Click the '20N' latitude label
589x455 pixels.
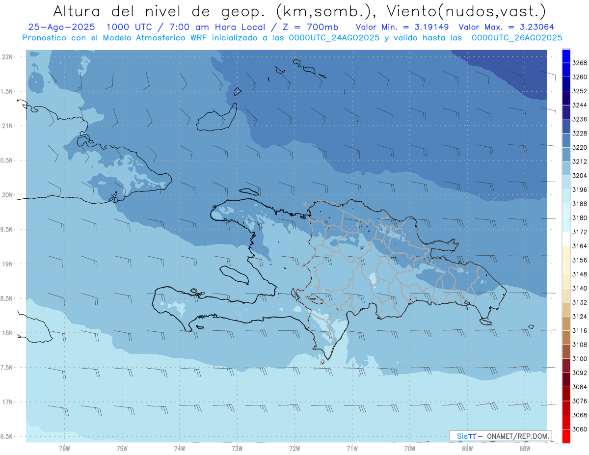[x=7, y=195]
